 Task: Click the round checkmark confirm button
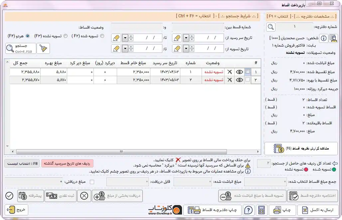click(x=9, y=196)
